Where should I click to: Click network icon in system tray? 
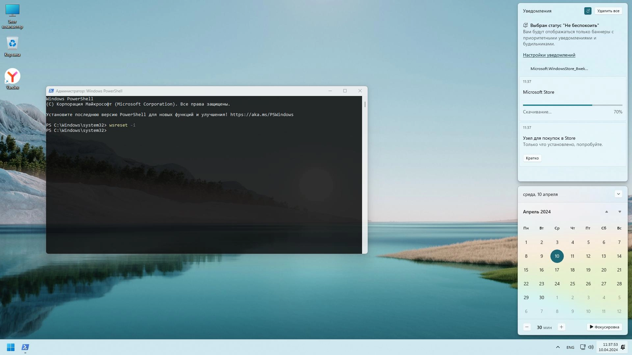pyautogui.click(x=583, y=347)
